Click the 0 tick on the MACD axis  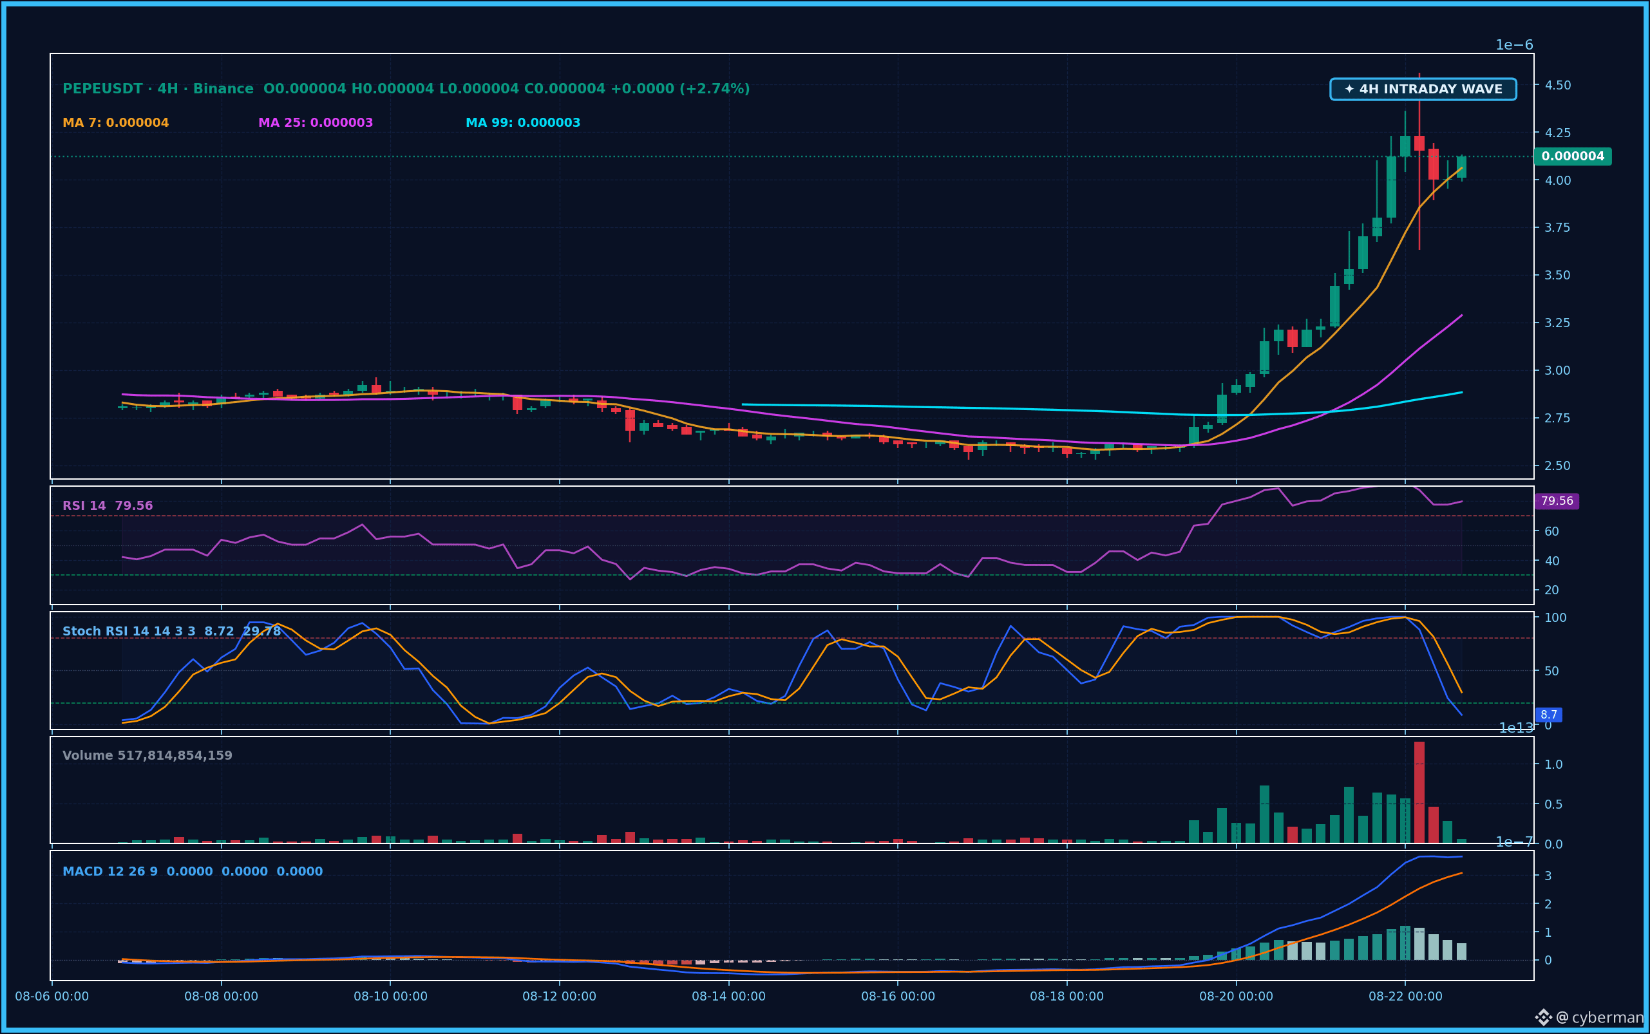point(1548,961)
